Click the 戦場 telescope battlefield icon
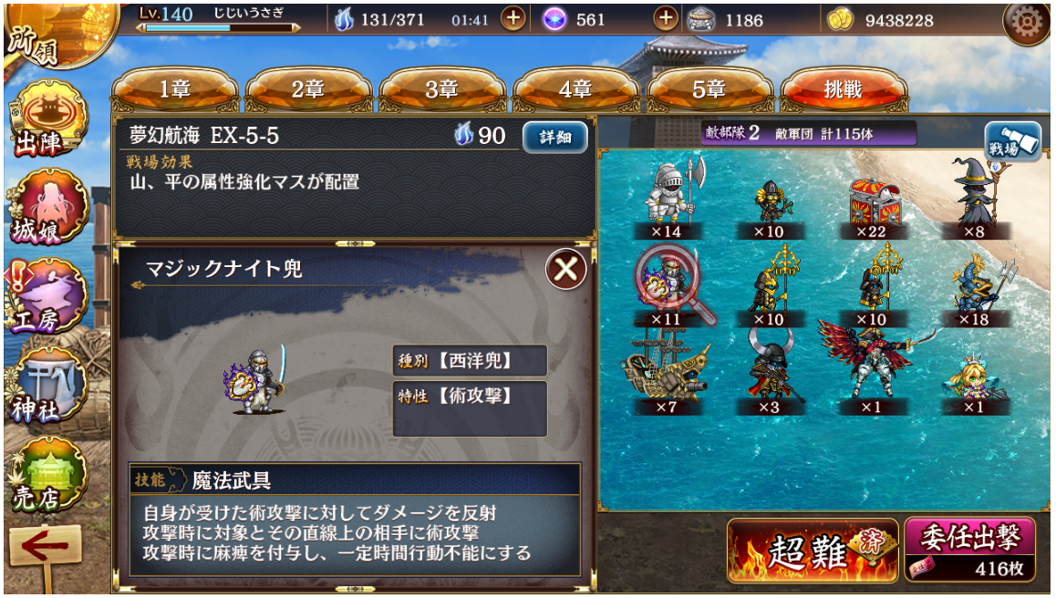The image size is (1056, 598). 1013,140
